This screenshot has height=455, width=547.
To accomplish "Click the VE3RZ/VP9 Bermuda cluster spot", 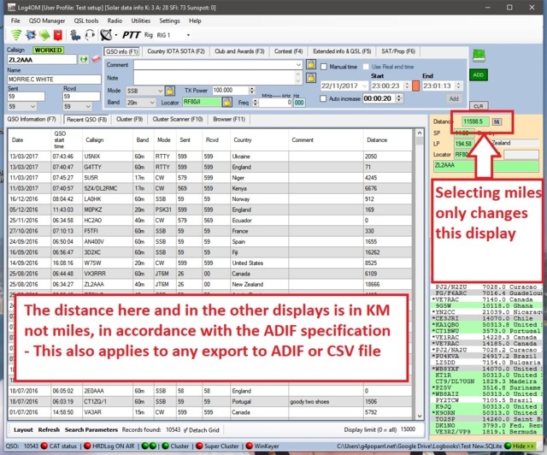I will 486,432.
